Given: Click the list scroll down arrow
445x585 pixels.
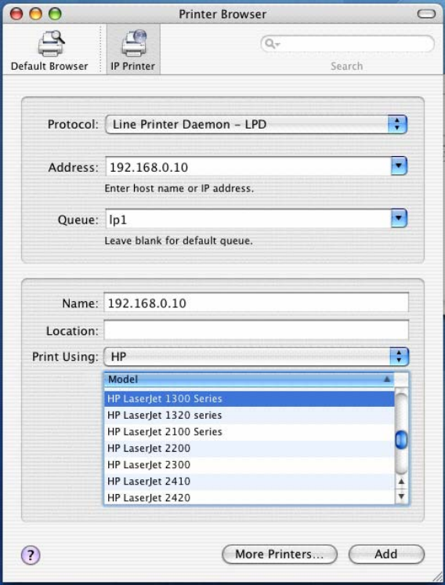Looking at the screenshot, I should click(401, 496).
